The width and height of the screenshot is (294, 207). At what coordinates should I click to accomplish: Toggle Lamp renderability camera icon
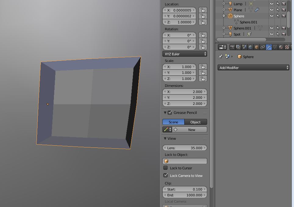pyautogui.click(x=284, y=4)
